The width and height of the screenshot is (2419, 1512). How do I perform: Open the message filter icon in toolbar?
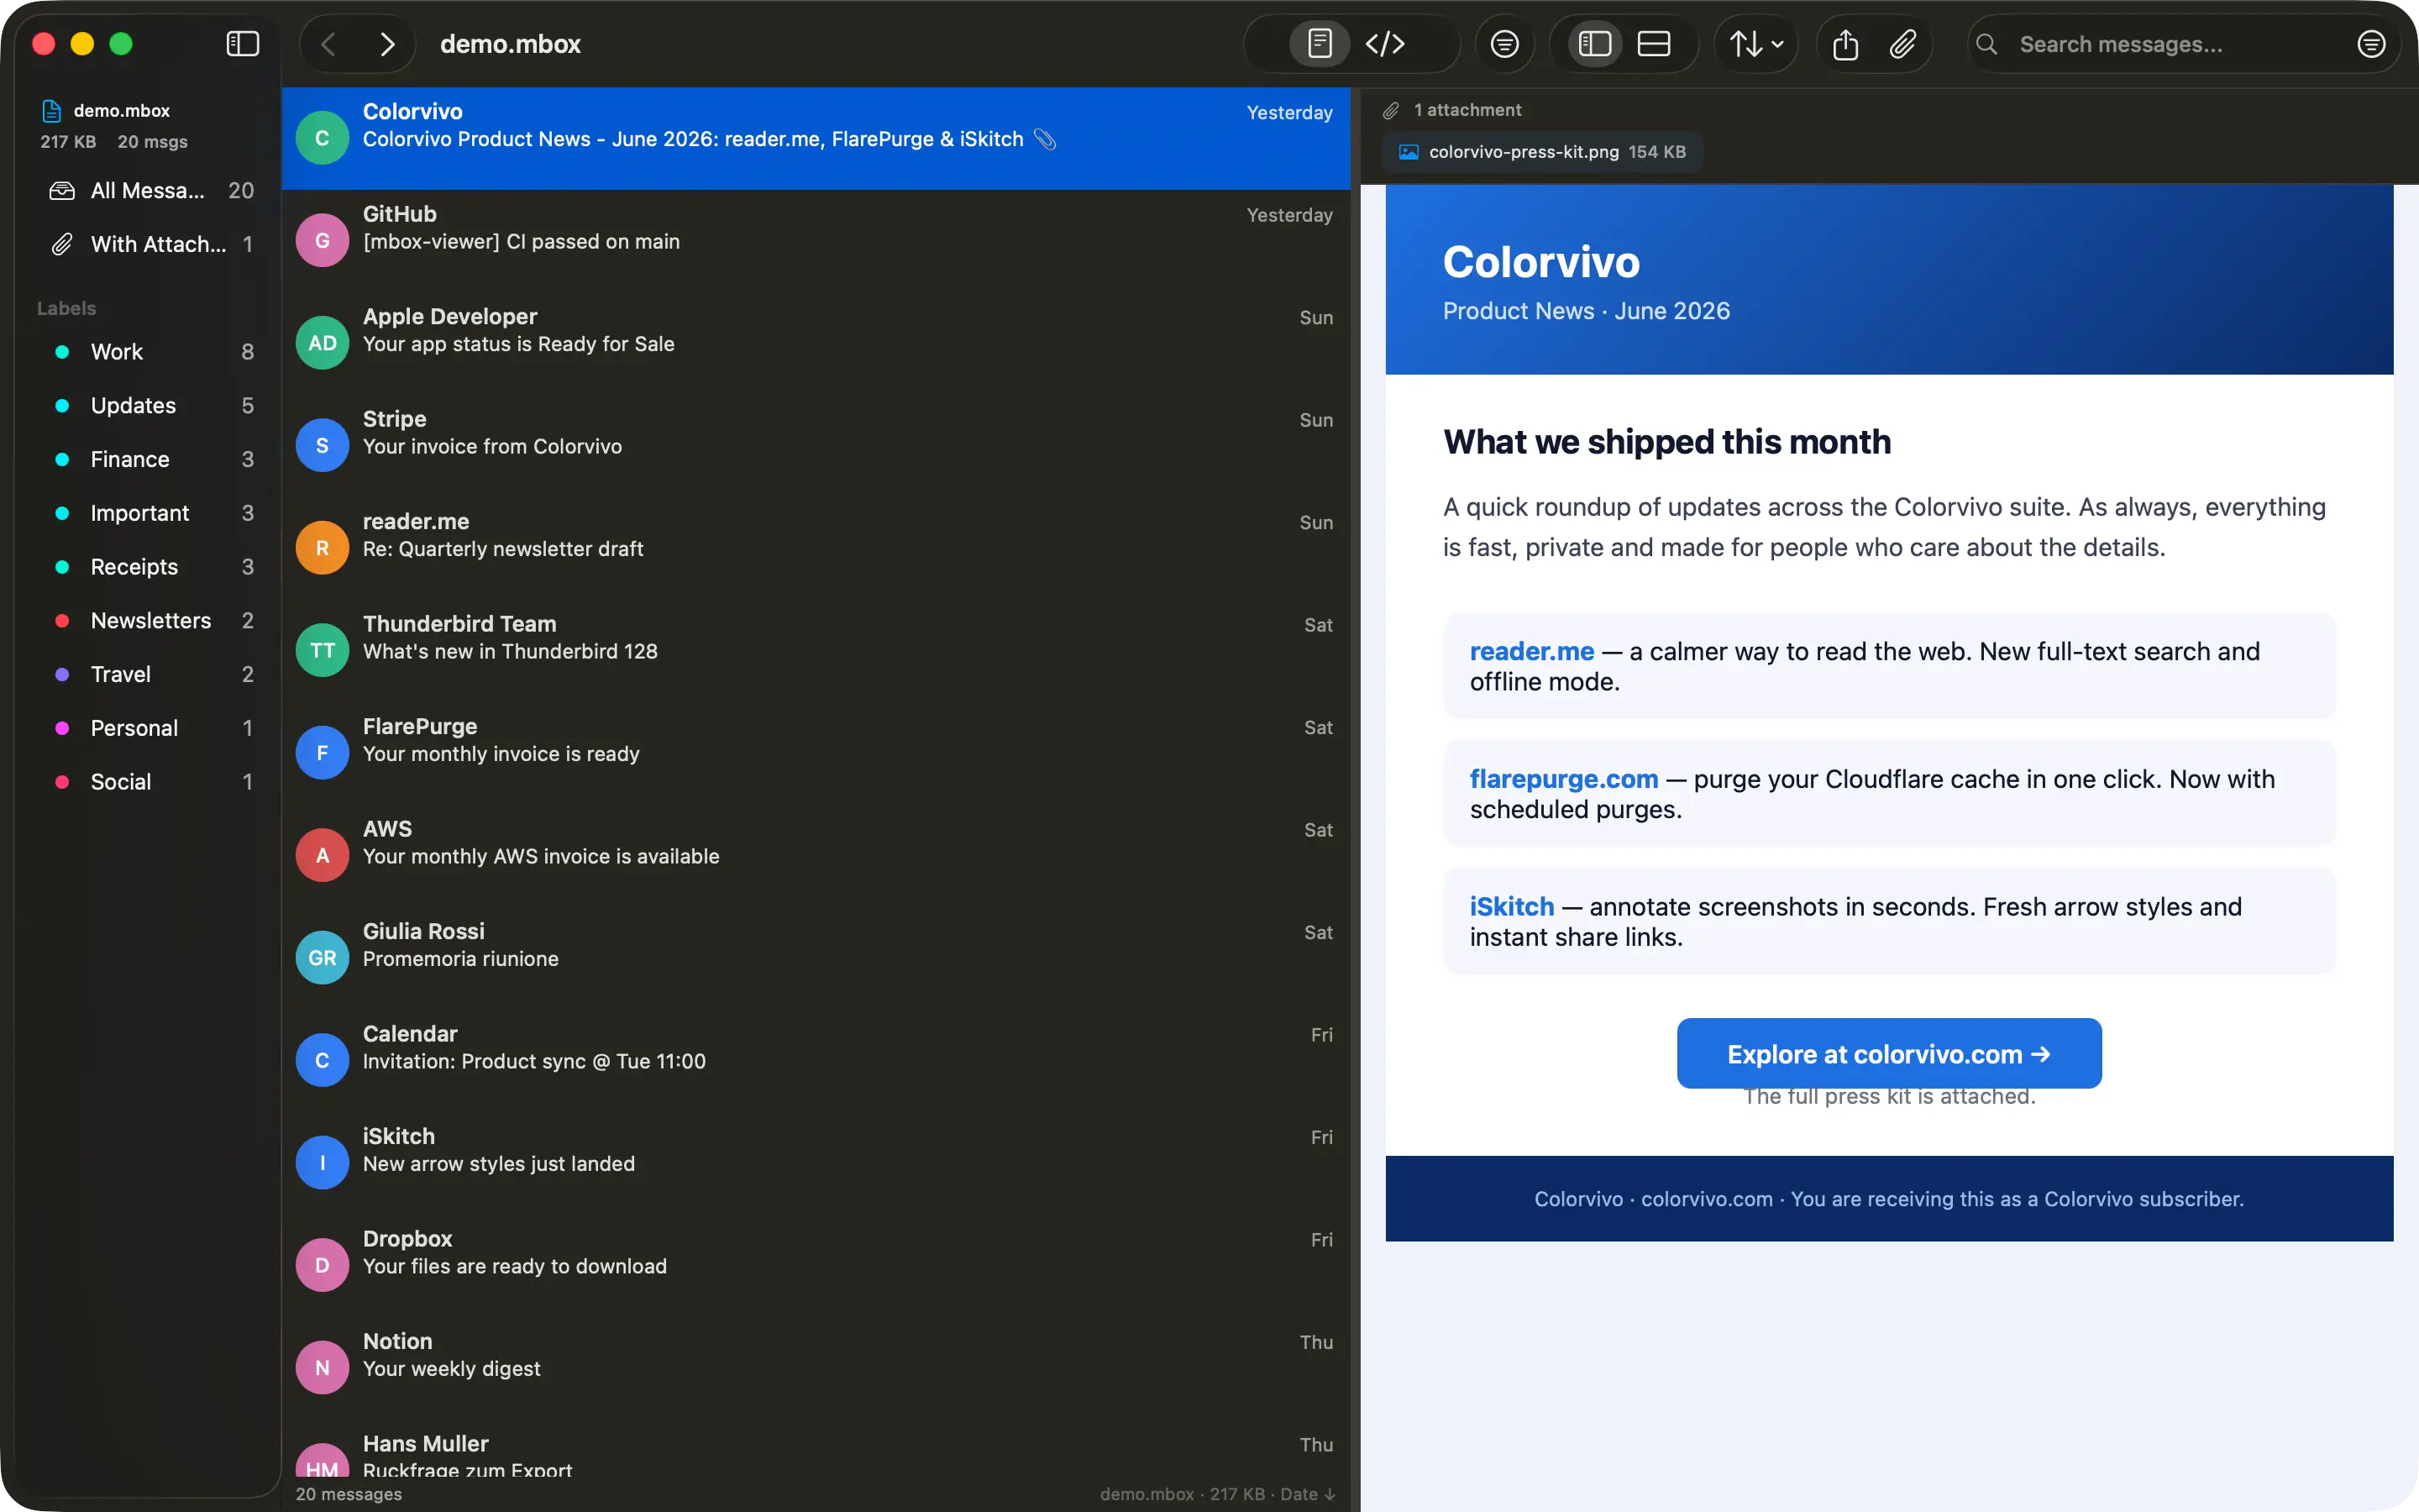1504,44
